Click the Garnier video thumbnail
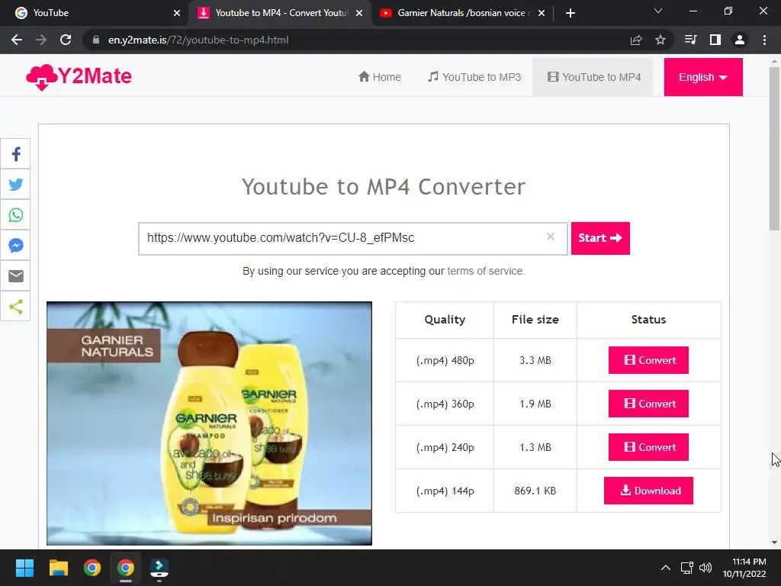The width and height of the screenshot is (781, 586). point(209,423)
